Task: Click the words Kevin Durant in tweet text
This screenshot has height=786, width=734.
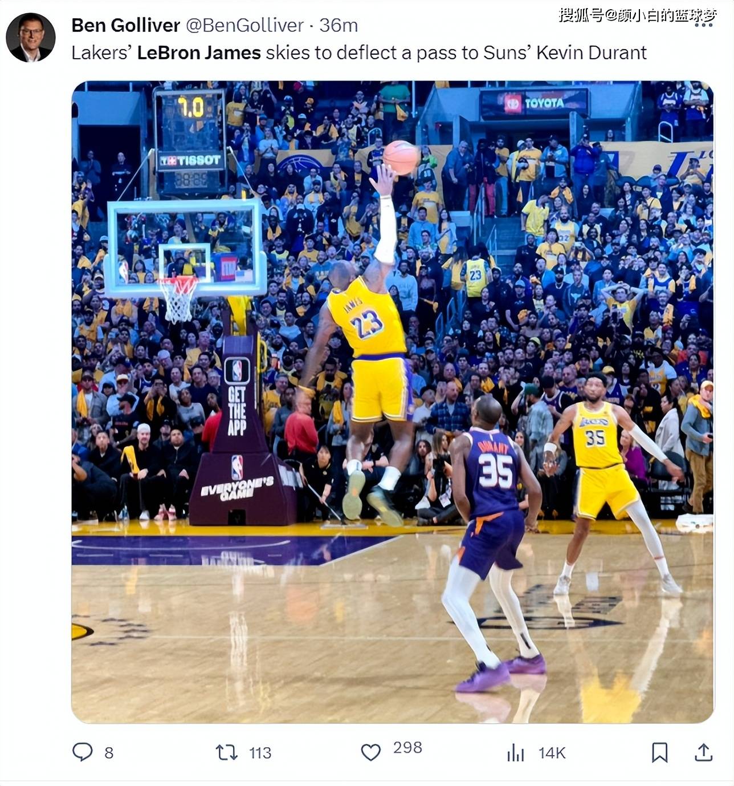Action: pyautogui.click(x=592, y=53)
